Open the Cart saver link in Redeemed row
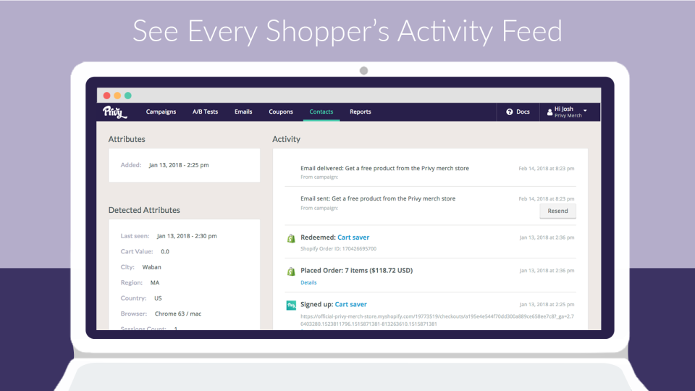The width and height of the screenshot is (695, 391). (353, 237)
